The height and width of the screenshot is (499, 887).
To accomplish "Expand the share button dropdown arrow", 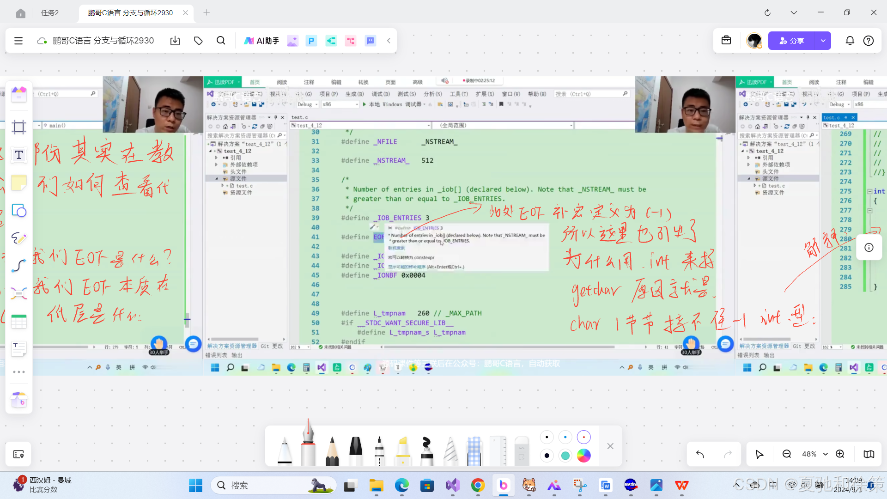I will pyautogui.click(x=823, y=41).
